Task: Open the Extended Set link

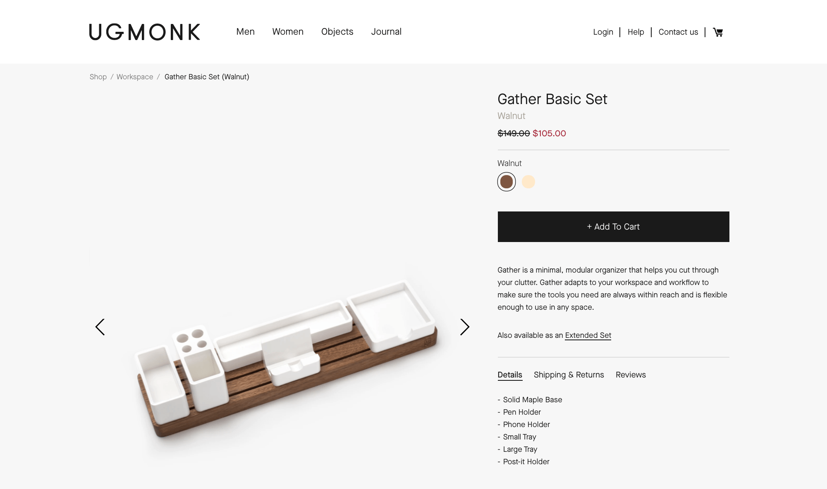Action: [588, 335]
